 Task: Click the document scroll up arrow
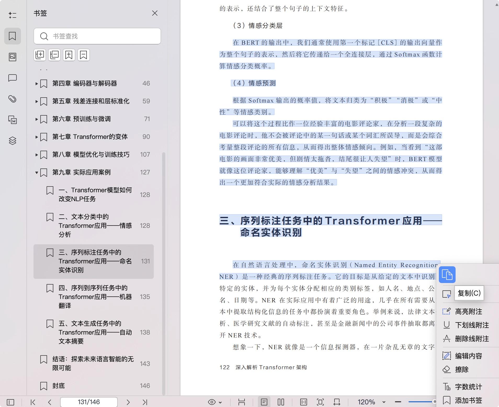coord(497,4)
